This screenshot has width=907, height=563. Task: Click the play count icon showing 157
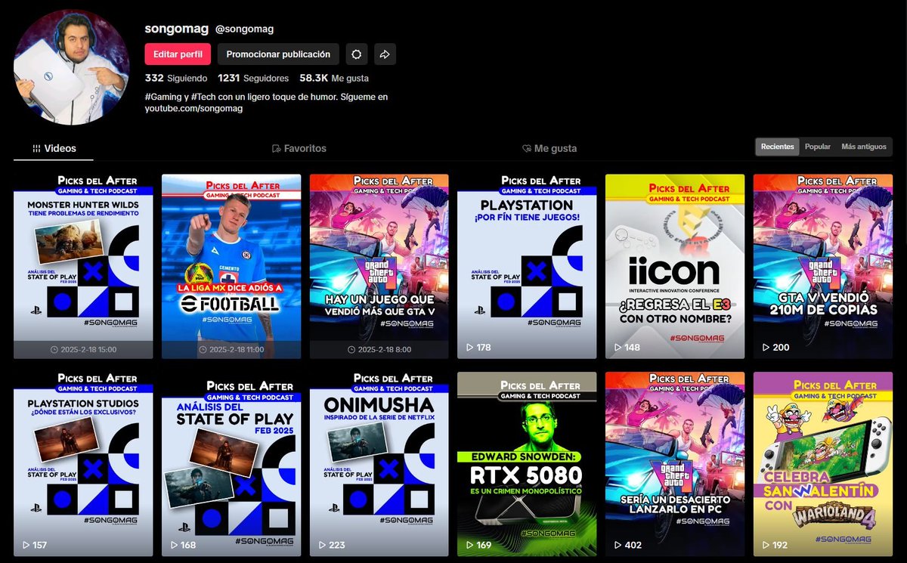[26, 545]
